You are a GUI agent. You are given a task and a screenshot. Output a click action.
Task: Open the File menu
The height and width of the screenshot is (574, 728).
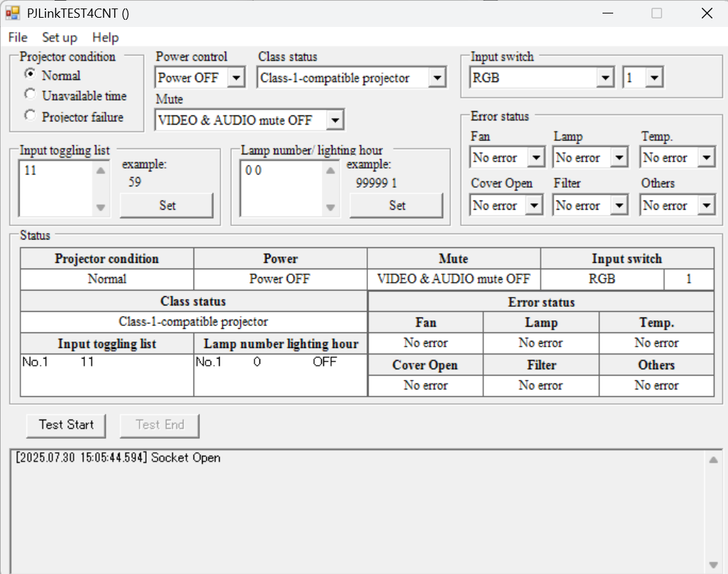18,38
